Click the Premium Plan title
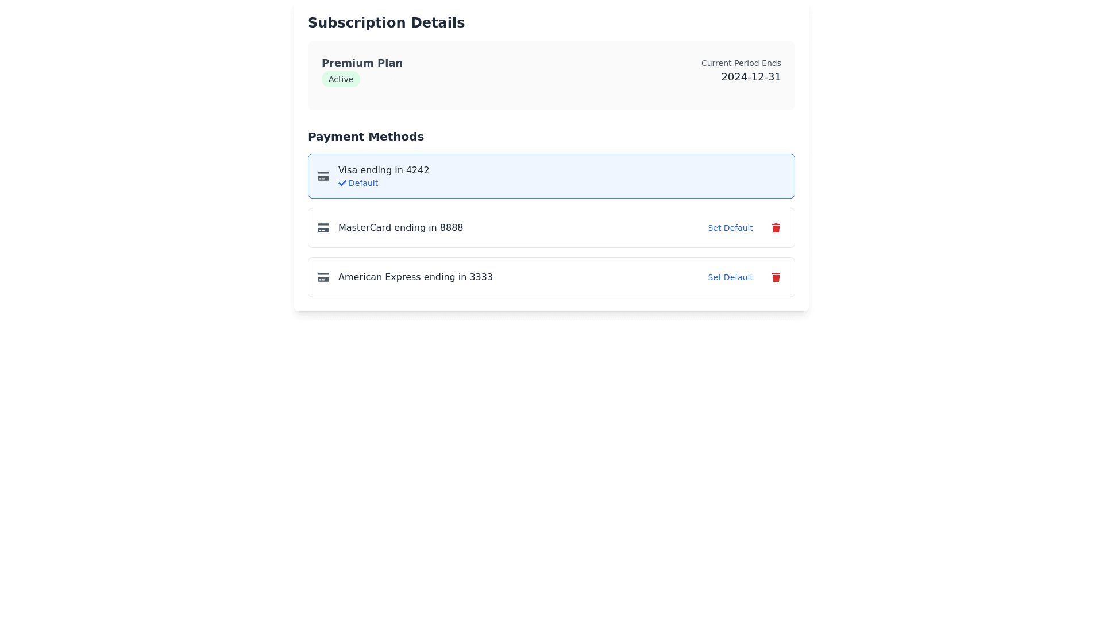Viewport: 1103px width, 620px height. point(362,63)
